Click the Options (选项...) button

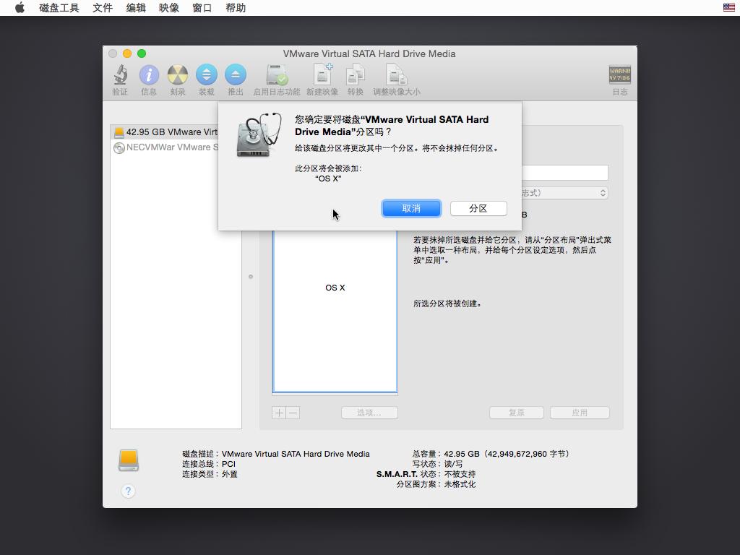click(369, 413)
